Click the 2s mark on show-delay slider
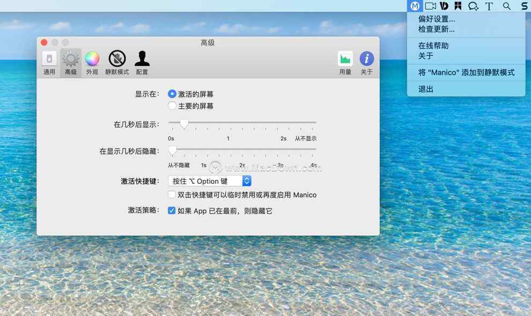Viewport: 531px width, 316px height. pos(283,138)
